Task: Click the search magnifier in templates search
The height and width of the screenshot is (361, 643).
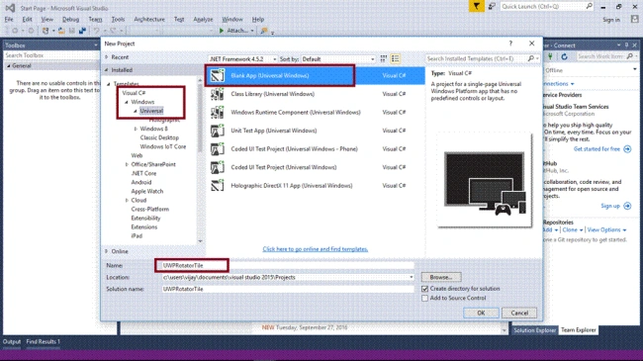Action: 530,58
